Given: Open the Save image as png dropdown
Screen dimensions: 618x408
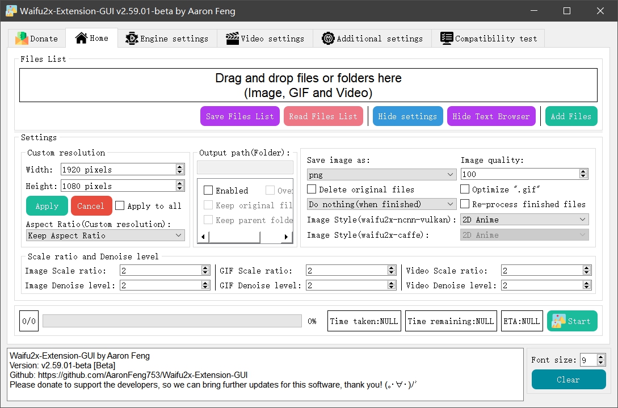Looking at the screenshot, I should (x=381, y=174).
